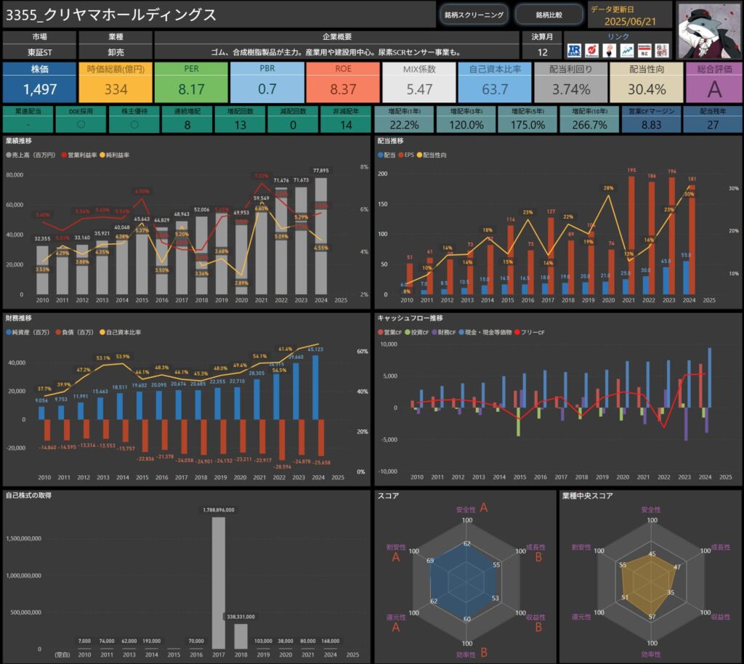The image size is (744, 664).
Task: Click the portrait person link icon
Action: pos(610,50)
